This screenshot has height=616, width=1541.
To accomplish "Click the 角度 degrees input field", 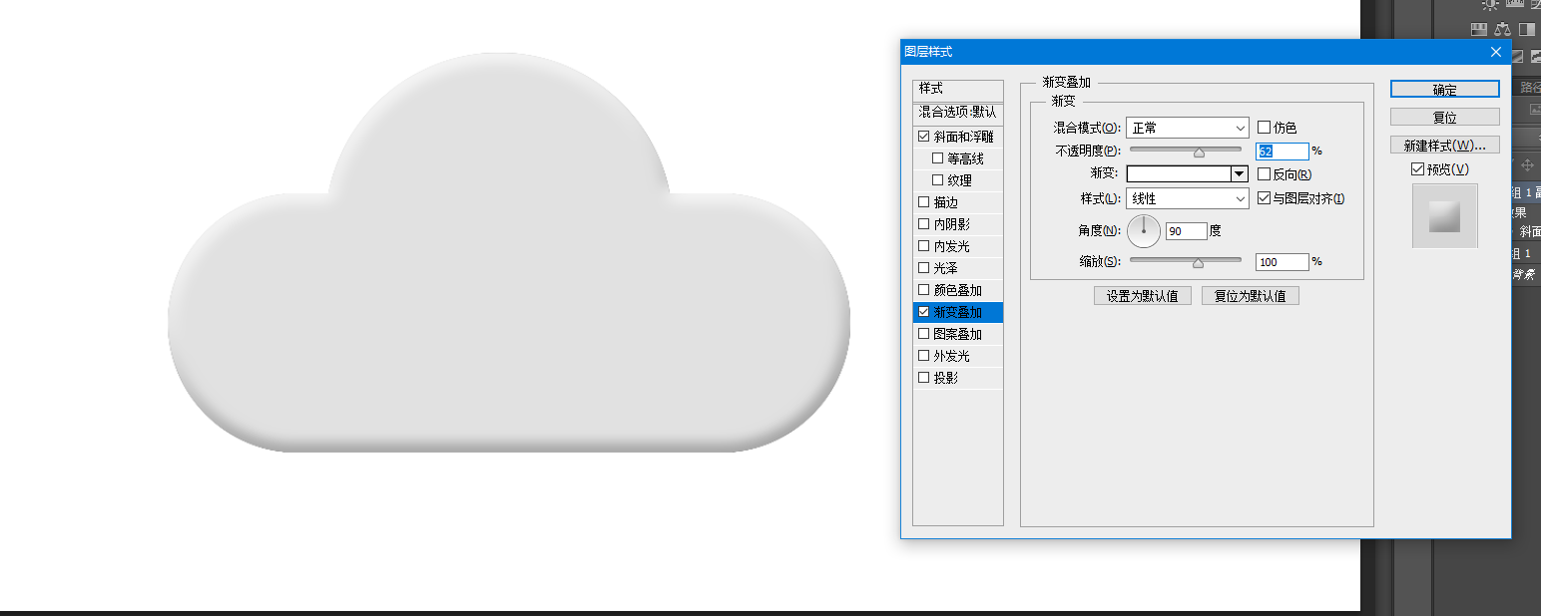I will pos(1186,231).
